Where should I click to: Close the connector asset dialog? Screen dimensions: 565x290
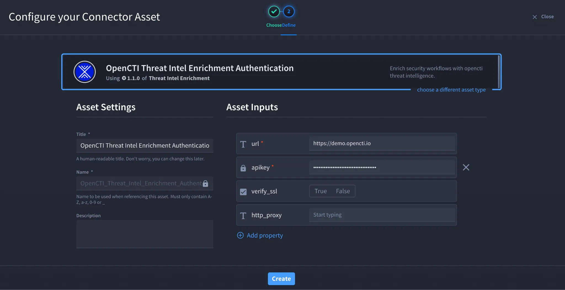click(543, 17)
